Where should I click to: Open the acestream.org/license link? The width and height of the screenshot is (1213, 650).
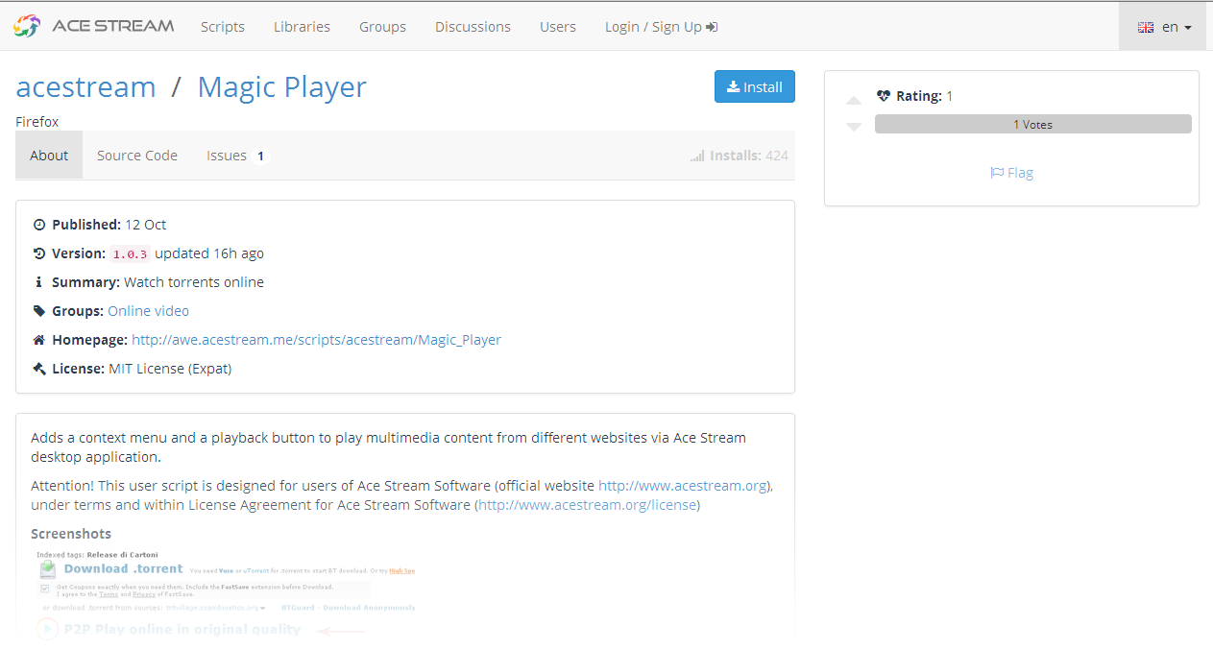click(x=587, y=505)
